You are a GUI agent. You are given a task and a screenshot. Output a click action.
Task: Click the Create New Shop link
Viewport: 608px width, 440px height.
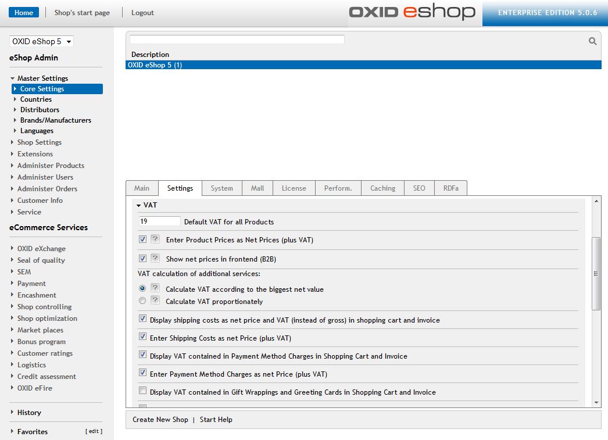pyautogui.click(x=160, y=420)
